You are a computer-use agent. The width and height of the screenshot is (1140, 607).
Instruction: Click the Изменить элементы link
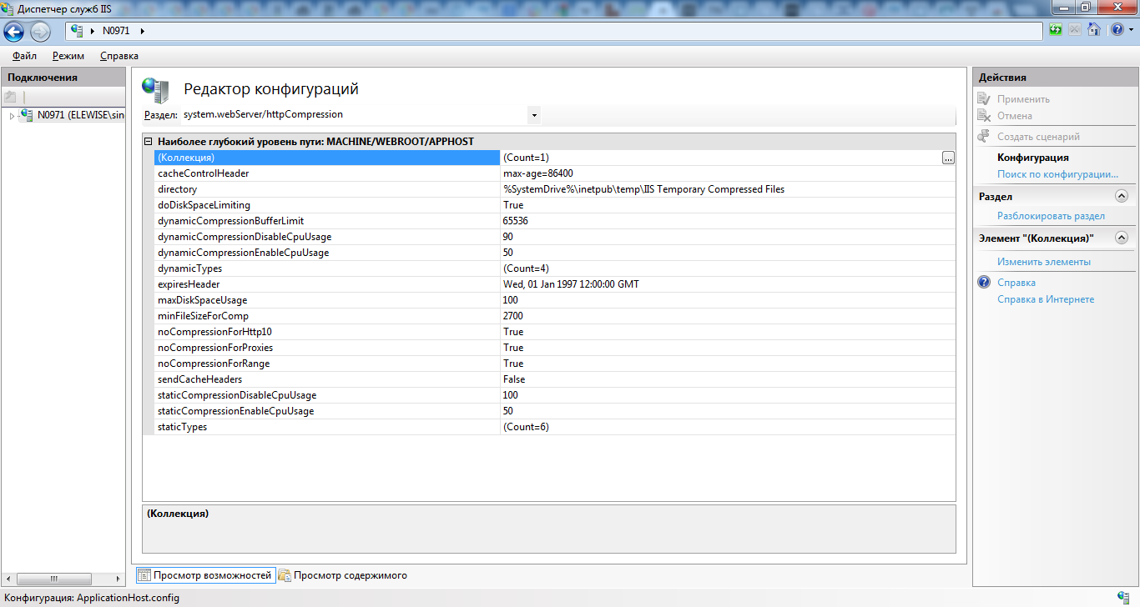point(1043,262)
